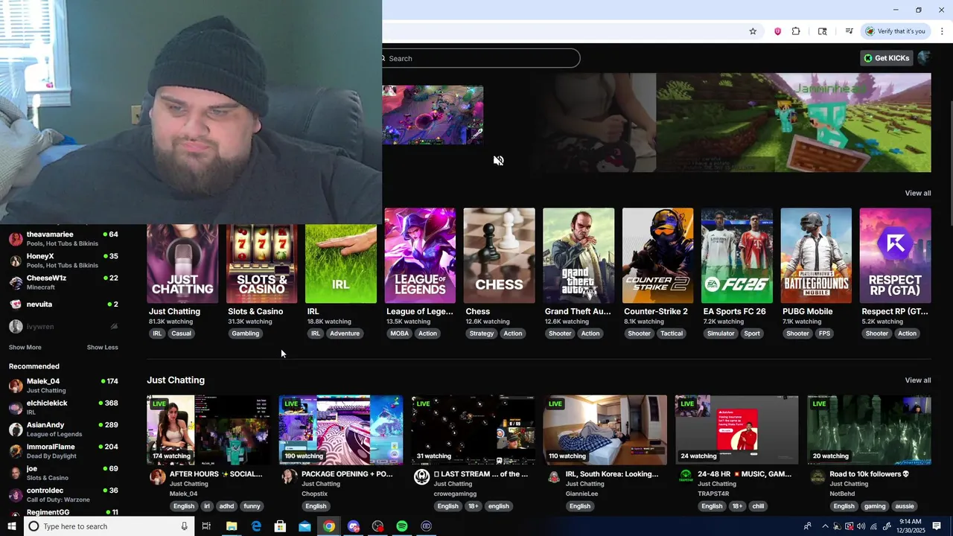The image size is (953, 536).
Task: Open the IRL category cover
Action: tap(341, 264)
